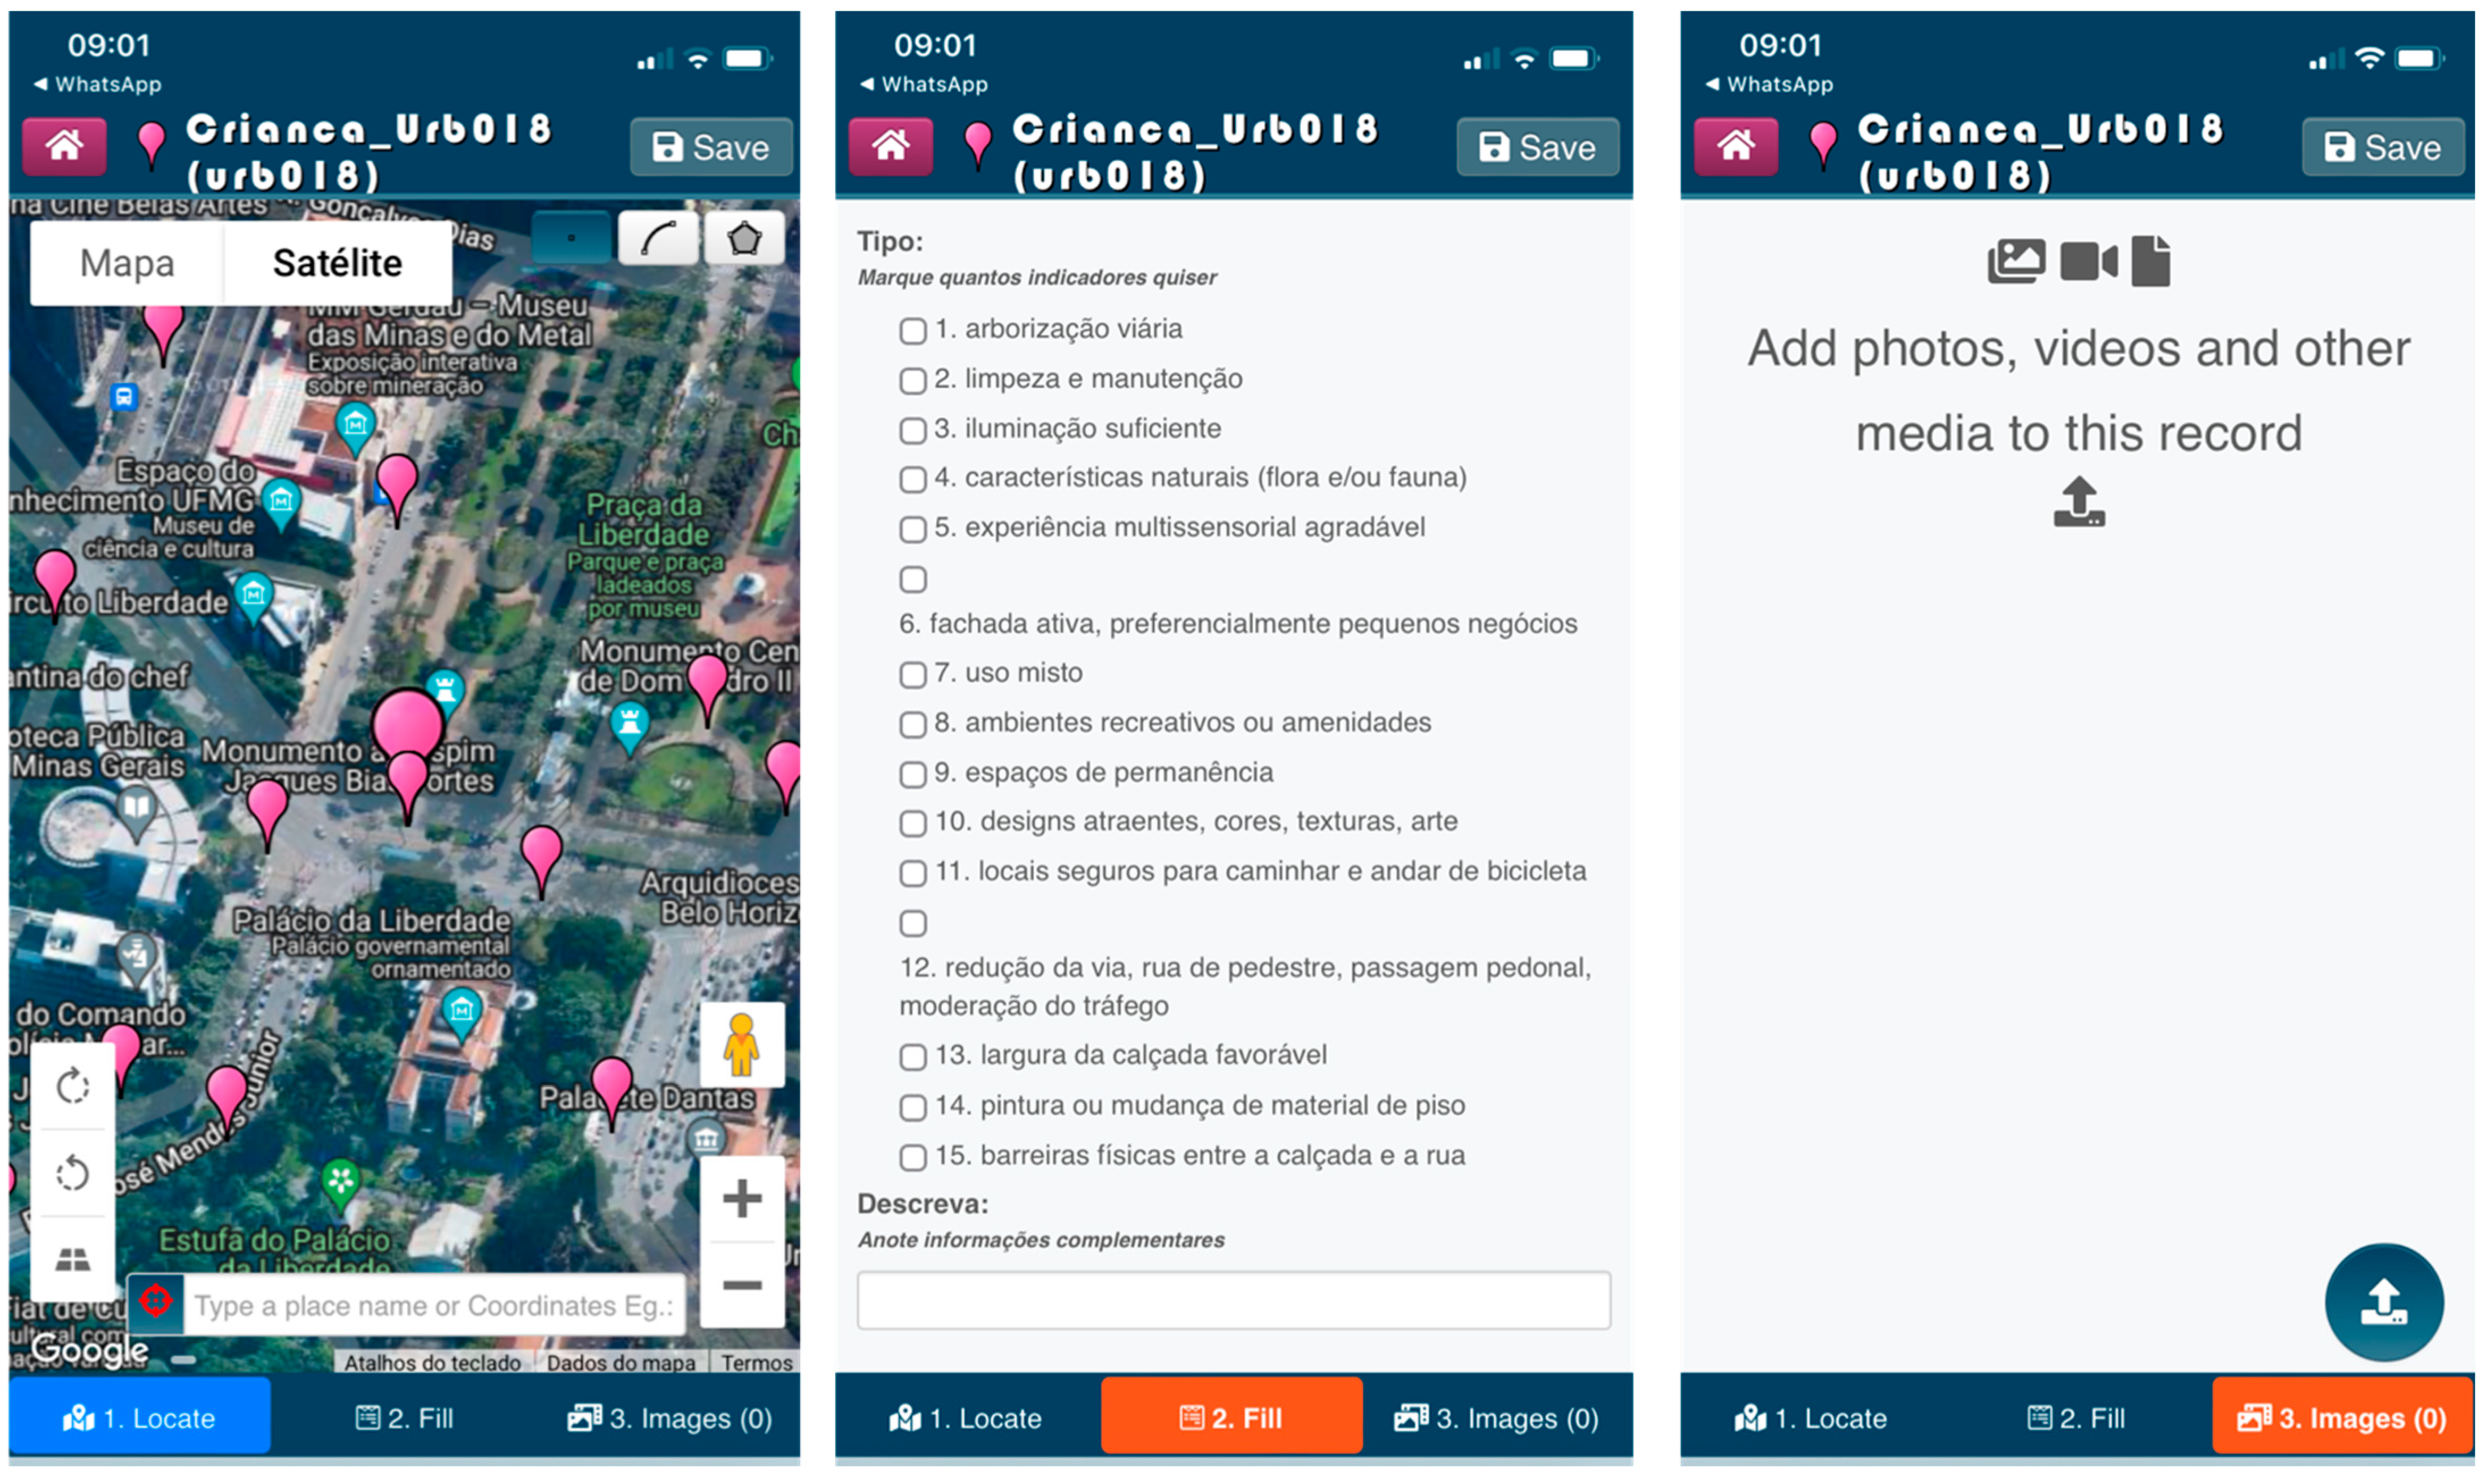2490x1484 pixels.
Task: Check option 13. largura da calçada favorável
Action: (913, 1057)
